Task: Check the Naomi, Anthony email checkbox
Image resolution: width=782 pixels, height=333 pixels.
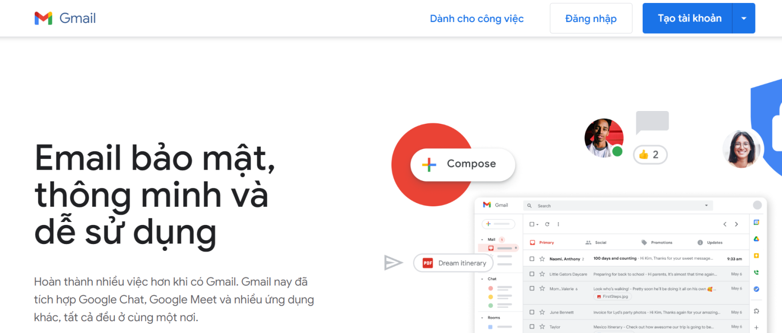Action: (x=532, y=259)
